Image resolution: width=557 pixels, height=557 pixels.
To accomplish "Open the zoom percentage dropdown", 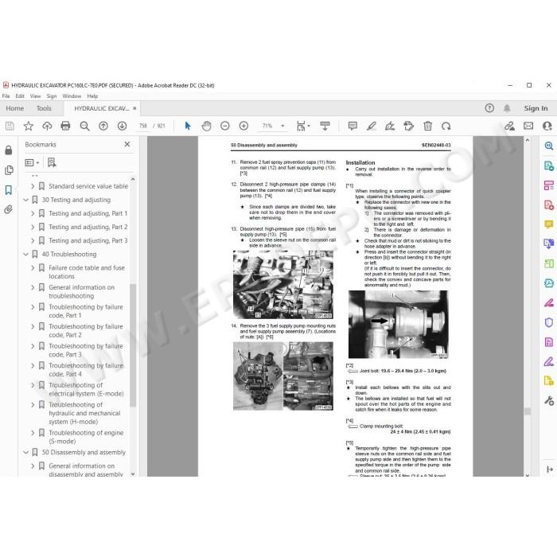I will coord(282,126).
